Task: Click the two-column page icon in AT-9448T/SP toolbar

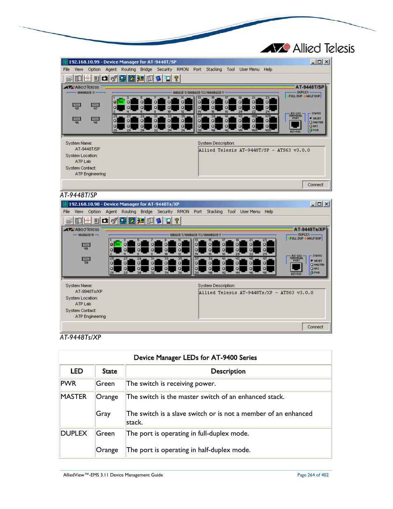Action: [78, 78]
